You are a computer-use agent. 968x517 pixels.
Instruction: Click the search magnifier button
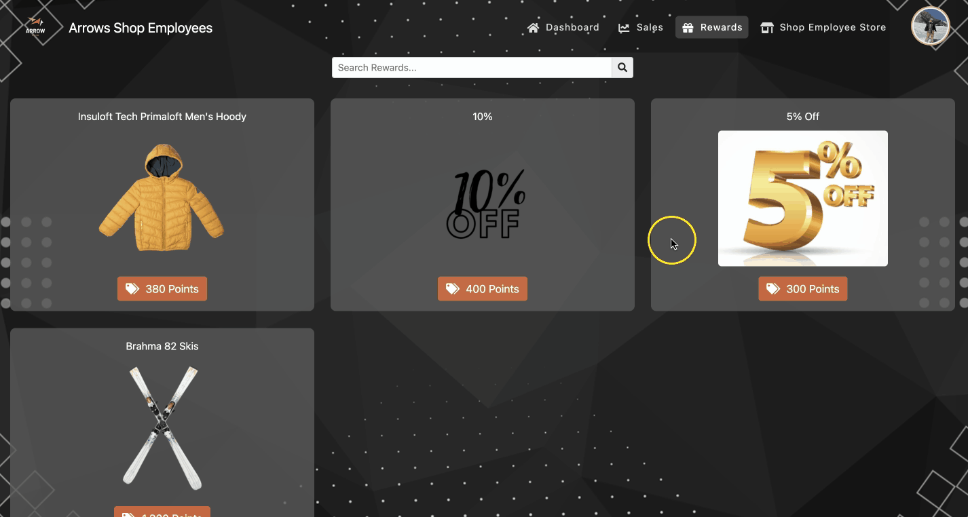pos(622,68)
